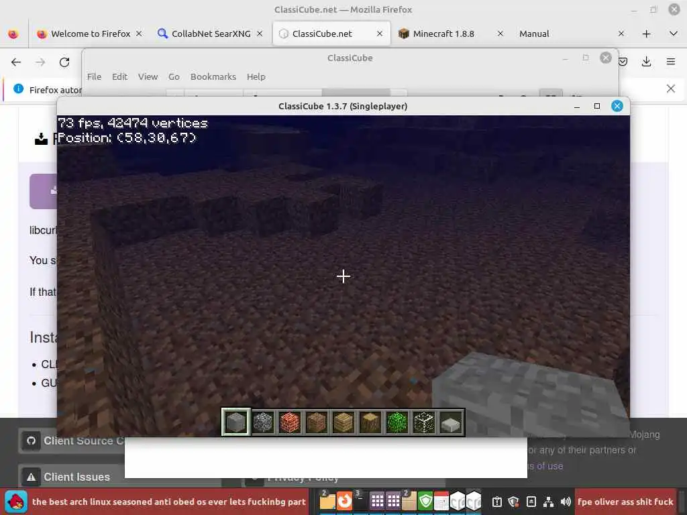Switch to Minecraft 1.8.8 tab
687x515 pixels.
(x=443, y=34)
